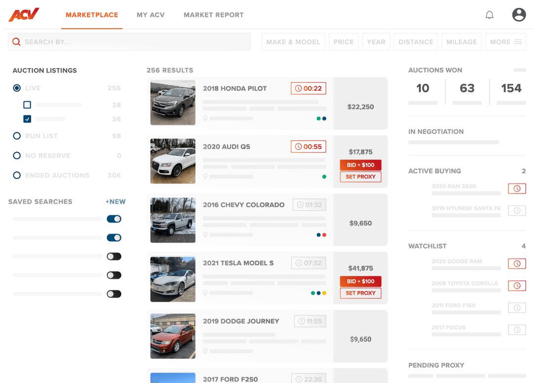The width and height of the screenshot is (534, 383).
Task: Click the clock icon for 2011 Ford F150
Action: point(517,307)
